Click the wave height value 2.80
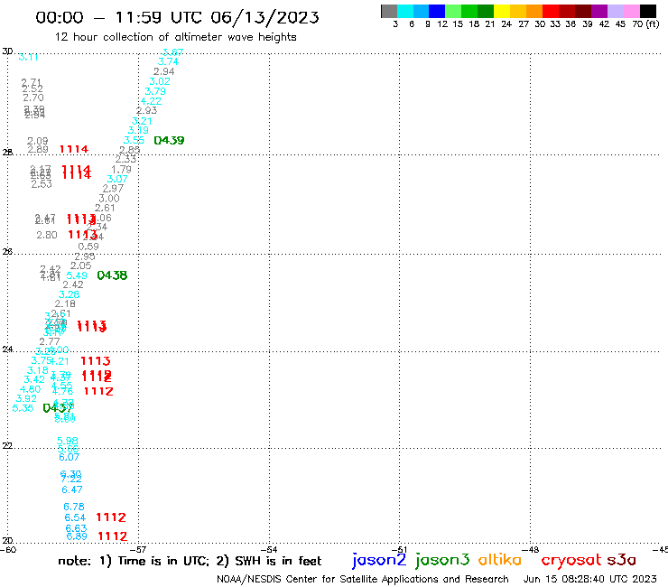Screen dimensions: 668x587 (x=47, y=235)
